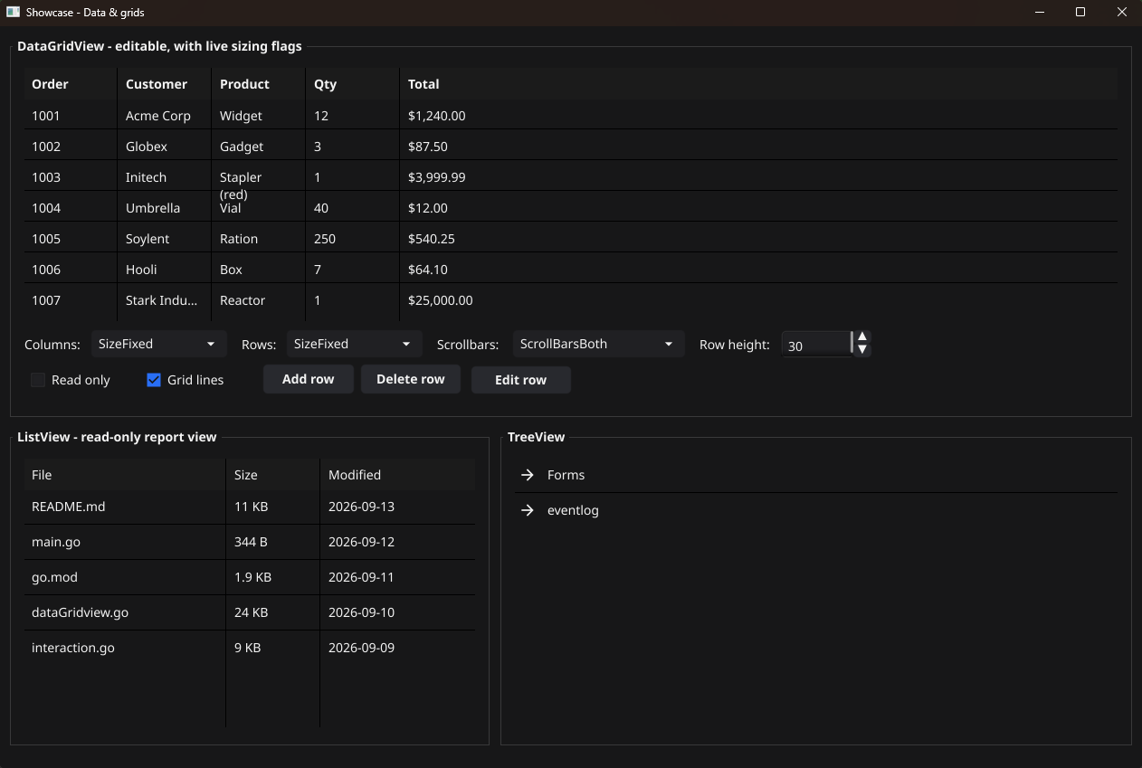Select the Widget product cell
Screen dimensions: 1142x768
259,116
